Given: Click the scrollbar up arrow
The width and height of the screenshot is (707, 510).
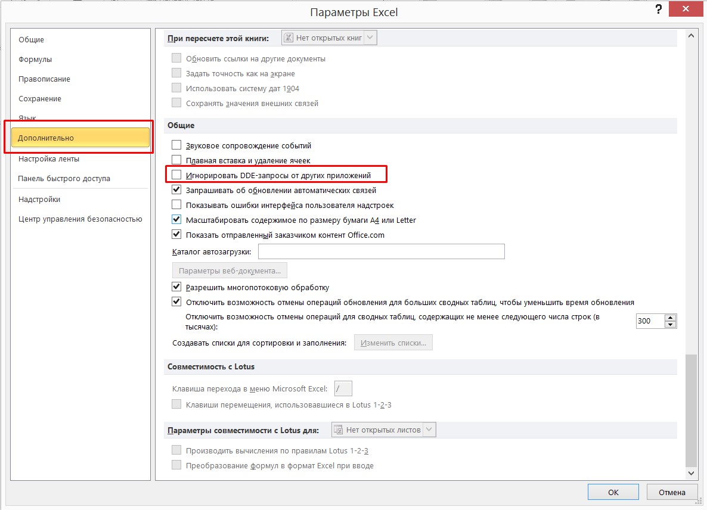Looking at the screenshot, I should 691,36.
